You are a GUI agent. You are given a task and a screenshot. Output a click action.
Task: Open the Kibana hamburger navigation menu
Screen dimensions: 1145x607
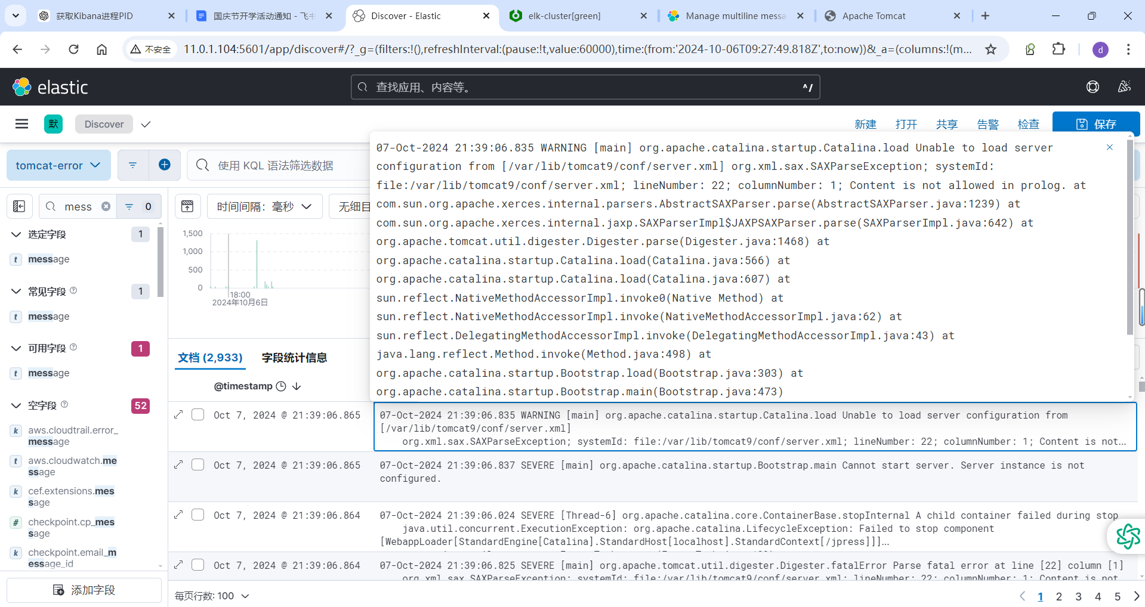point(22,123)
